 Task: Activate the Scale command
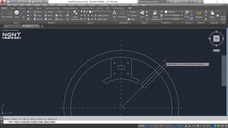tap(48, 19)
